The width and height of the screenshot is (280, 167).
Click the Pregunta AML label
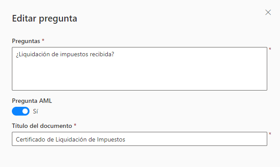(x=32, y=101)
